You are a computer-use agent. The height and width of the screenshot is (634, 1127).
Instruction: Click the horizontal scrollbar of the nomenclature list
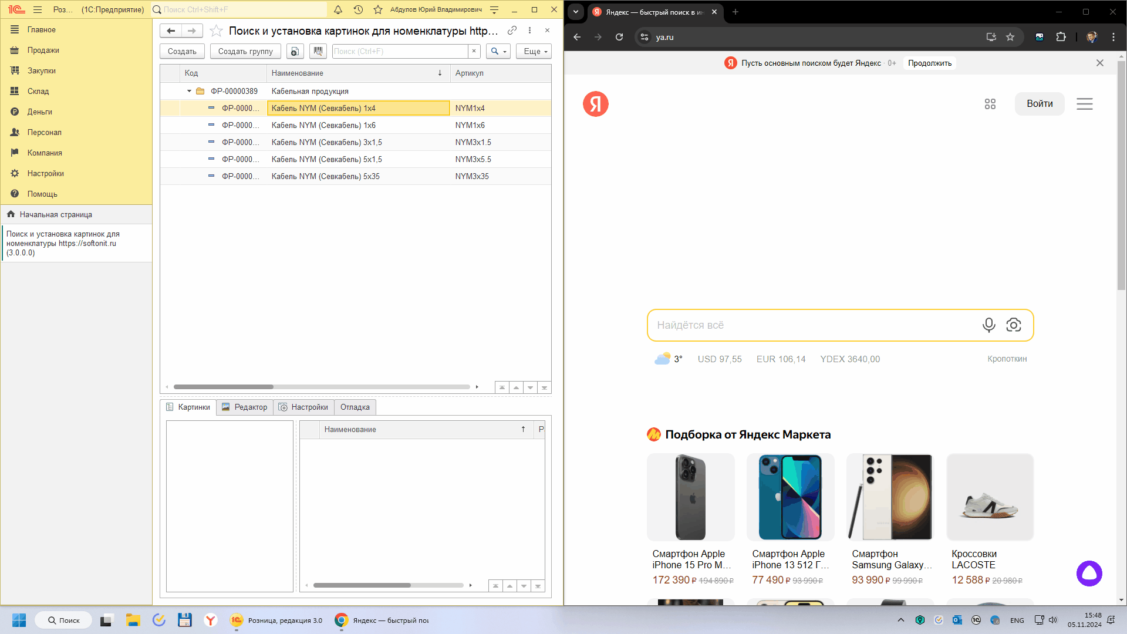click(x=223, y=387)
